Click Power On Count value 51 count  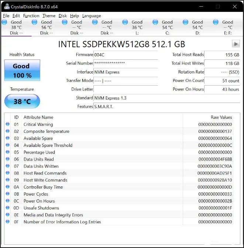[222, 81]
